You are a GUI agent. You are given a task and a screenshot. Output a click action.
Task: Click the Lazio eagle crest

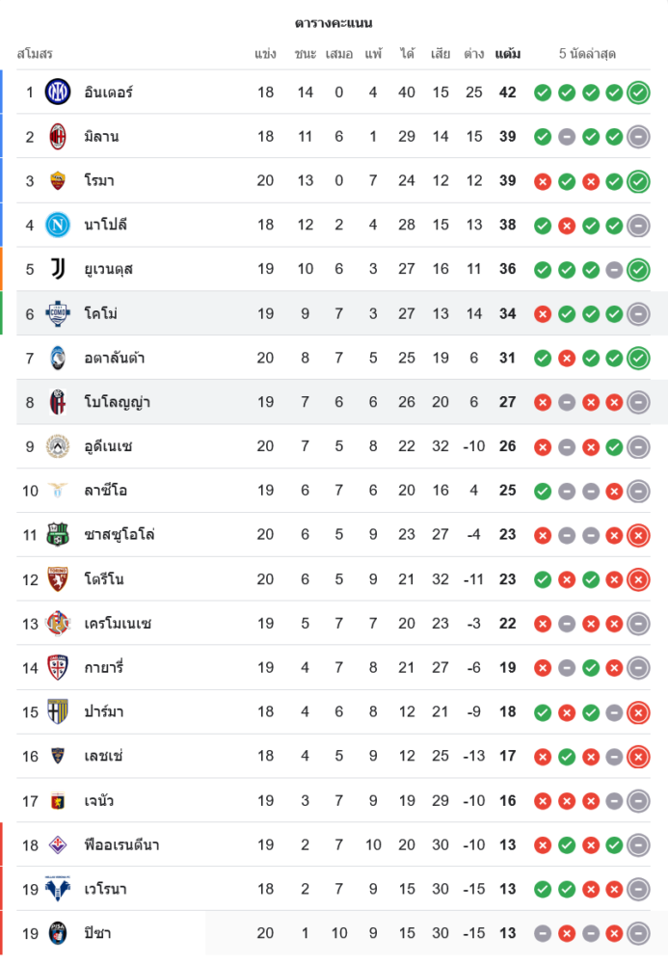pos(58,491)
